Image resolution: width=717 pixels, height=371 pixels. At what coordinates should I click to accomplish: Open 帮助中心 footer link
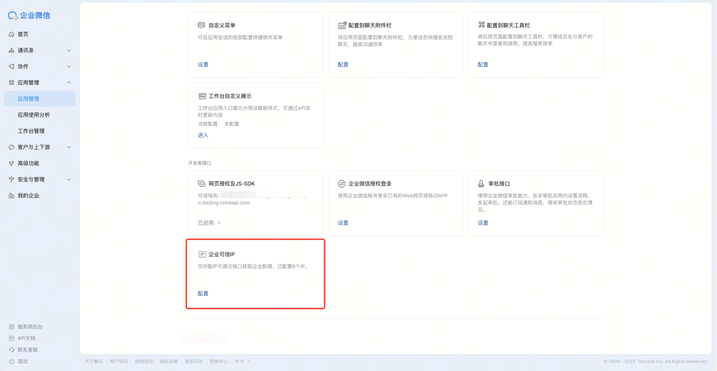pos(219,361)
